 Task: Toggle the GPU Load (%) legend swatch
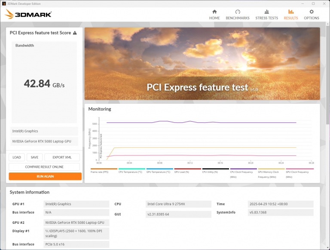tap(187, 169)
